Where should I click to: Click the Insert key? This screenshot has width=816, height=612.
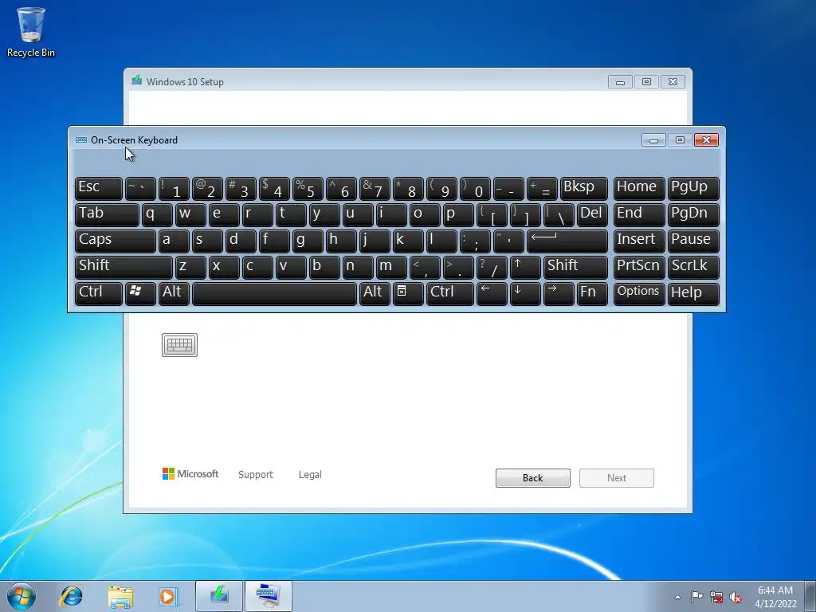[639, 241]
